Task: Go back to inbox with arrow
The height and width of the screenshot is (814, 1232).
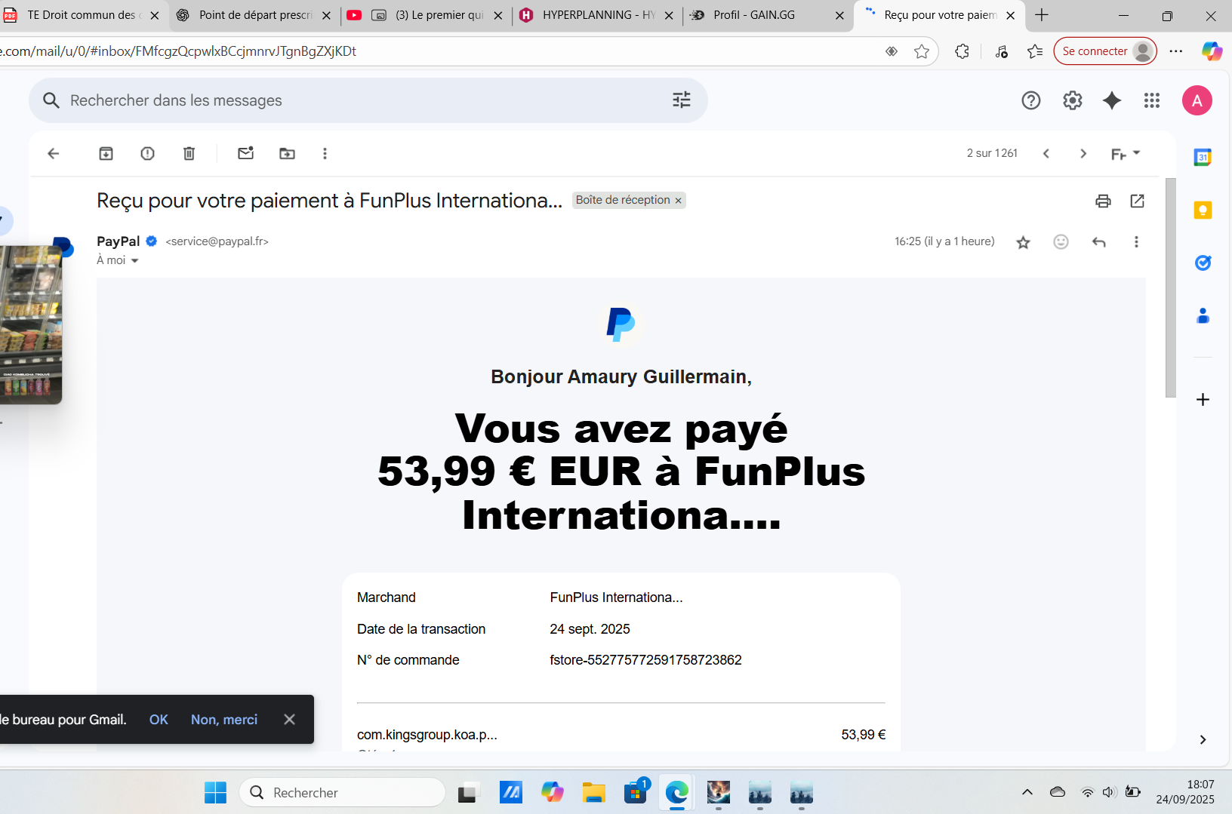Action: pos(54,154)
